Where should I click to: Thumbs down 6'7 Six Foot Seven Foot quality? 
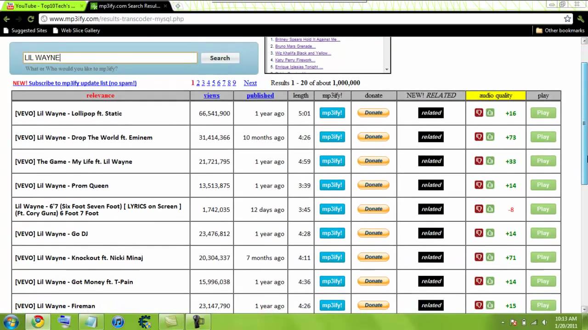479,209
